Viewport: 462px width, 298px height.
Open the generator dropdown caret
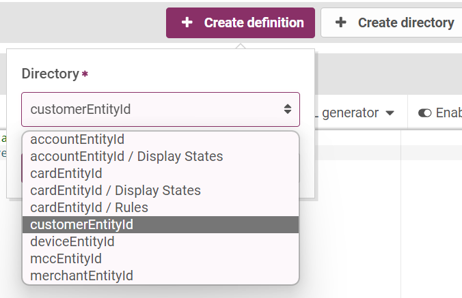point(390,113)
